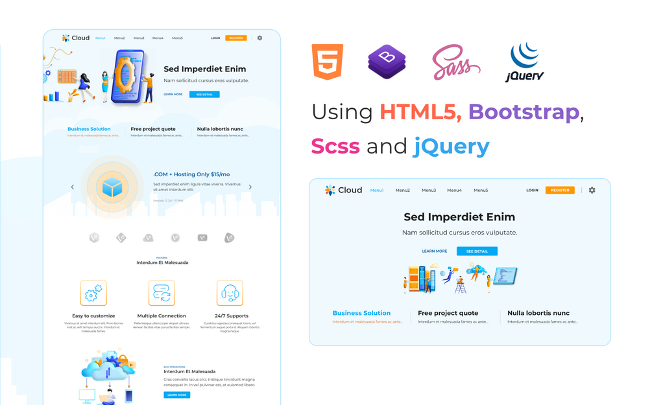
Task: Open Menu3 in left mockup navbar
Action: click(139, 38)
